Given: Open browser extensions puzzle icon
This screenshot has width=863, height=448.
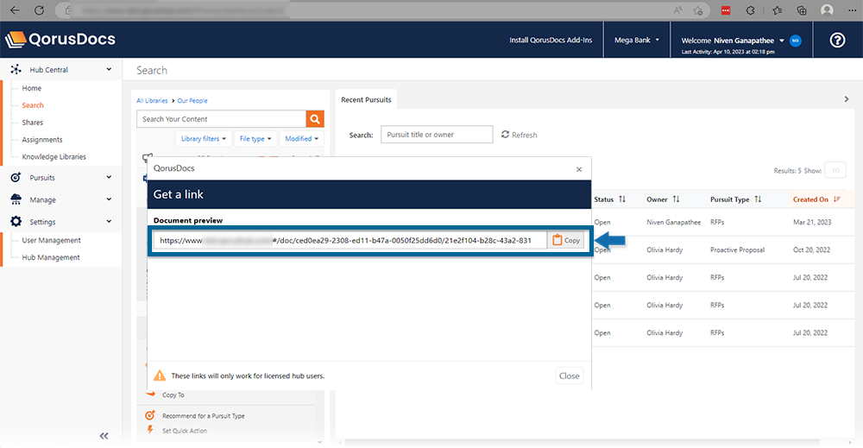Looking at the screenshot, I should [750, 9].
